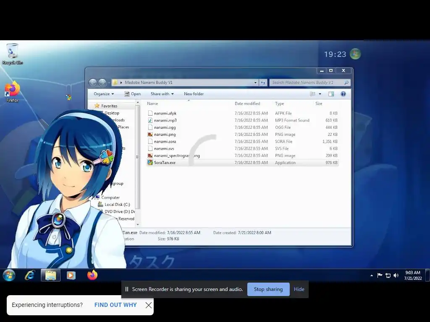
Task: Open the address bar history dropdown
Action: click(255, 83)
